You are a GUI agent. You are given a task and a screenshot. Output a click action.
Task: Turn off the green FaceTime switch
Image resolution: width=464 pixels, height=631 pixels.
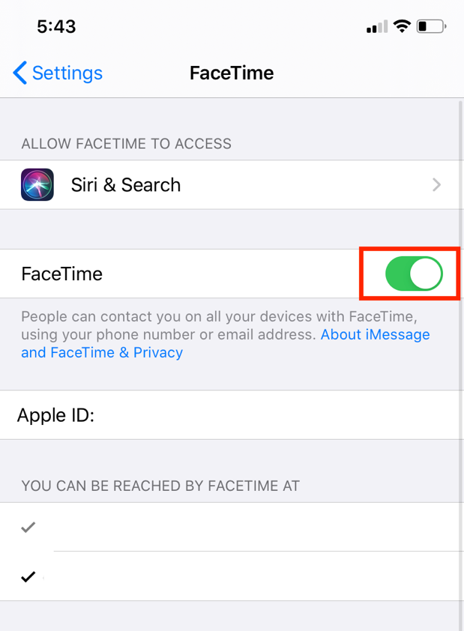pyautogui.click(x=414, y=274)
